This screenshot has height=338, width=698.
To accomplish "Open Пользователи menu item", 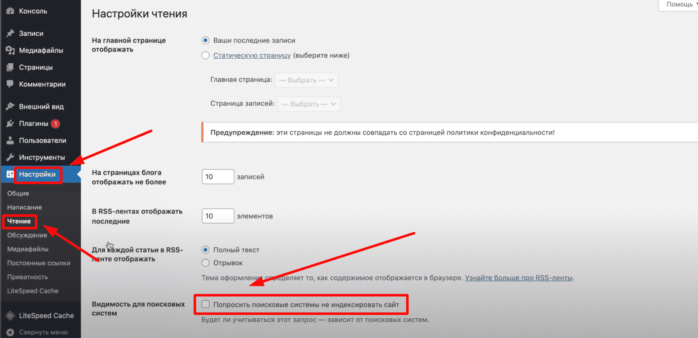I will [x=40, y=140].
